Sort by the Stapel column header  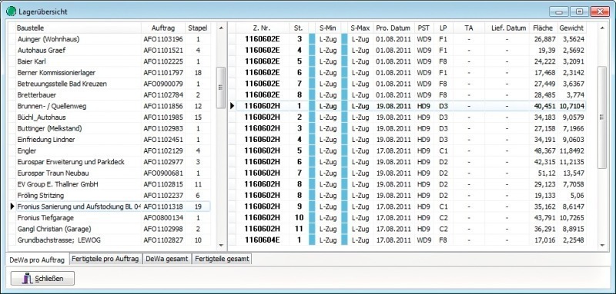(x=198, y=28)
